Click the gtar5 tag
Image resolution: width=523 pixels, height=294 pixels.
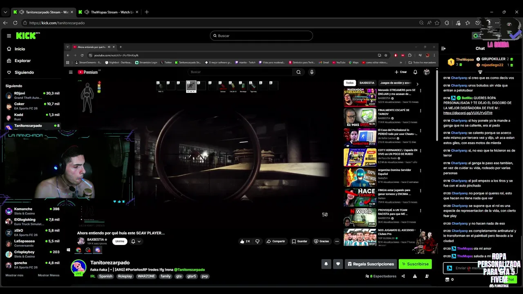(191, 276)
